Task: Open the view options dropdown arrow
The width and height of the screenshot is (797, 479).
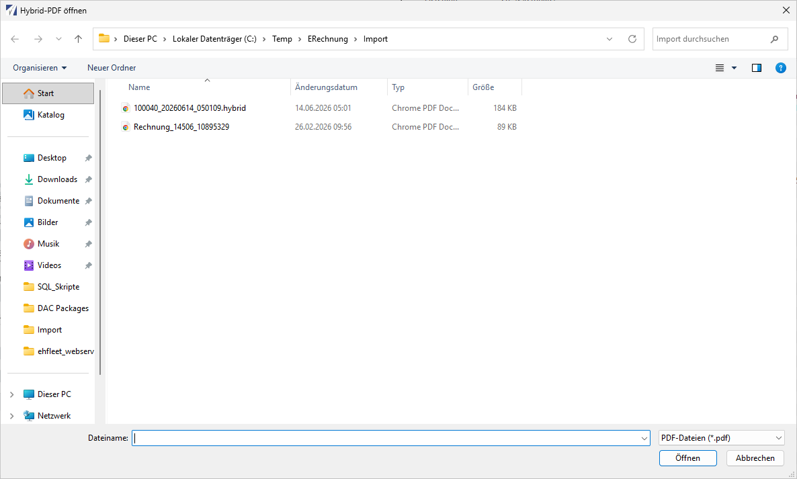Action: (x=734, y=68)
